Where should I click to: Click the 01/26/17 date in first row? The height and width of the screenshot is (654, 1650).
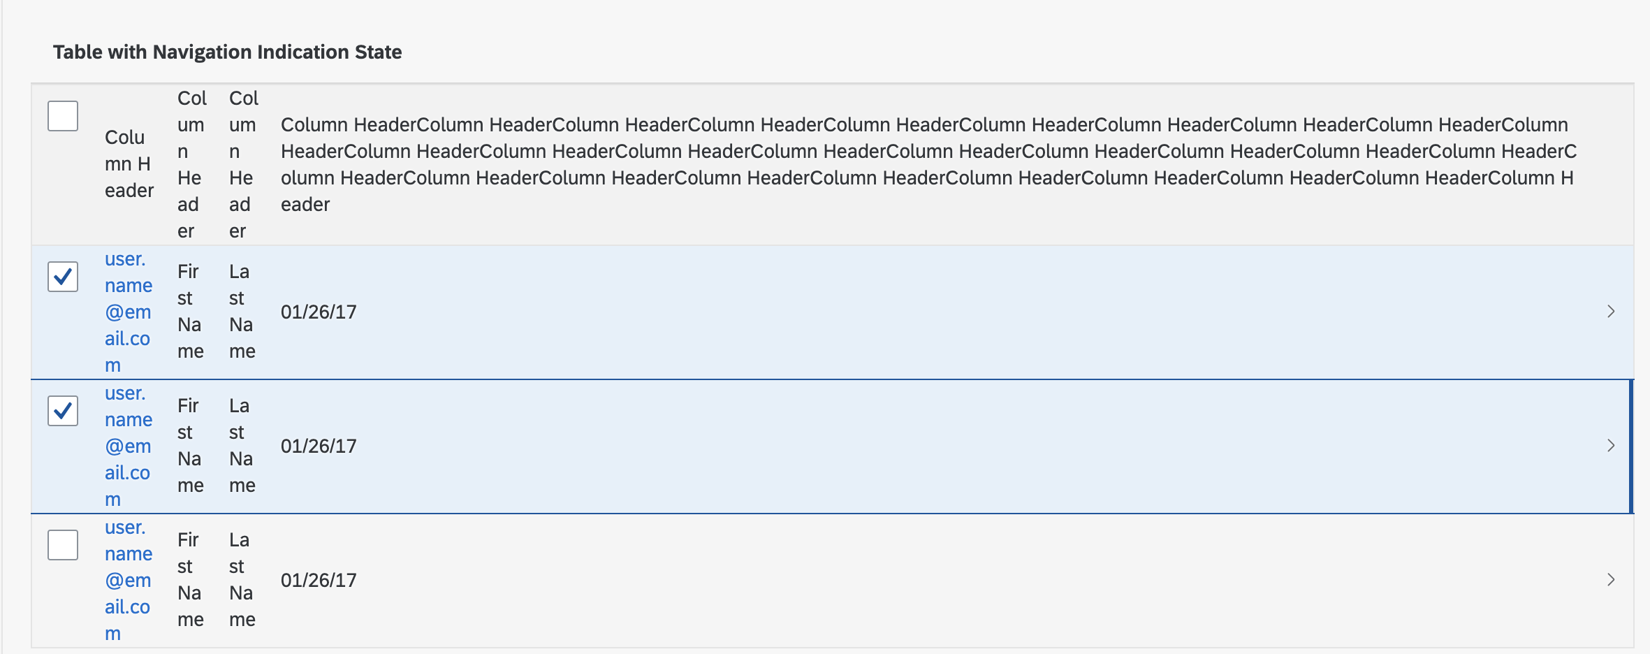tap(319, 312)
